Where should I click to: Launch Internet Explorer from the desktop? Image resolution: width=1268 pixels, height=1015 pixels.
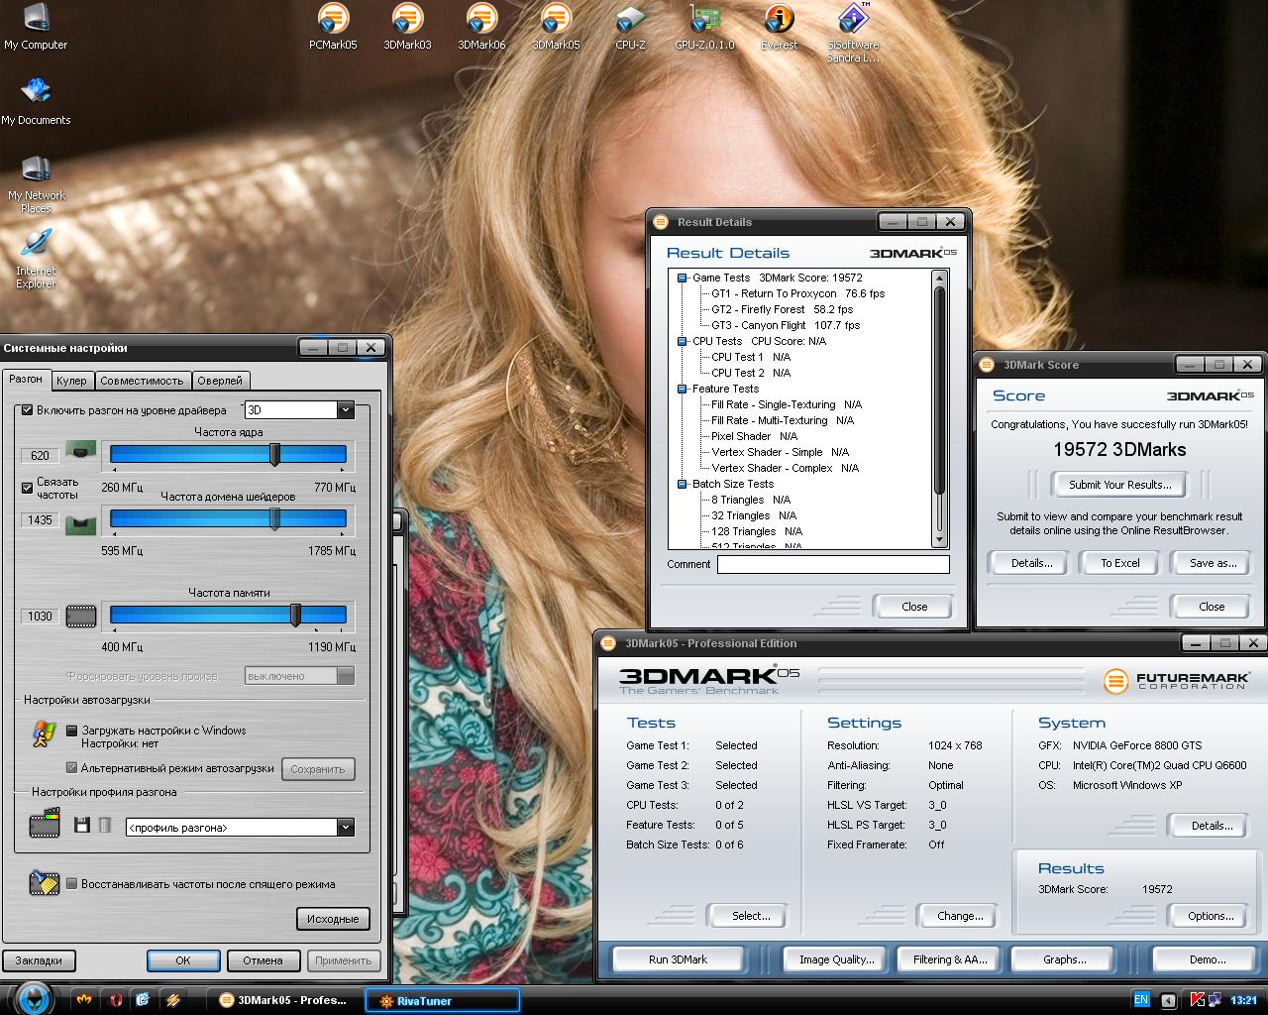point(36,259)
